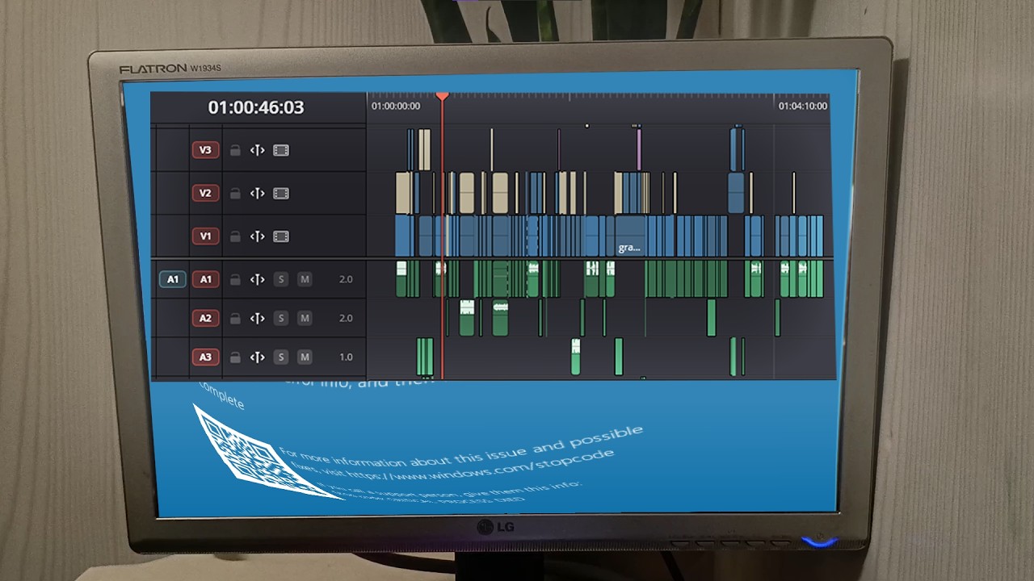The width and height of the screenshot is (1034, 581).
Task: Select the A3 destination track button
Action: coord(205,357)
